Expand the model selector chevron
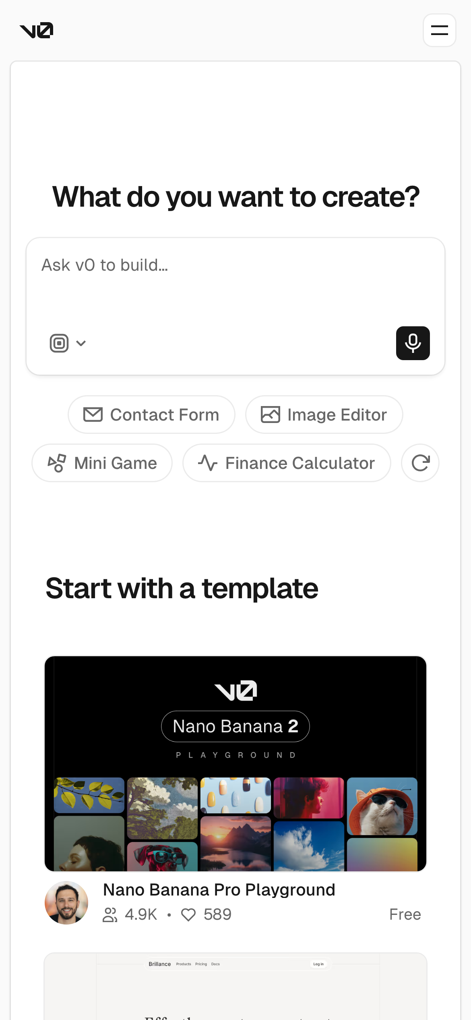This screenshot has width=471, height=1020. point(81,343)
